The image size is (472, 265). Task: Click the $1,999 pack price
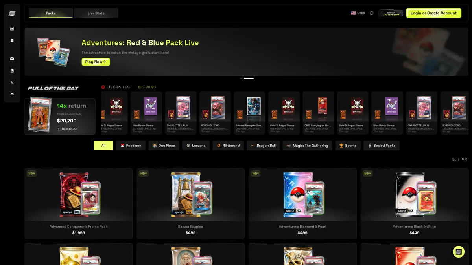(x=79, y=233)
